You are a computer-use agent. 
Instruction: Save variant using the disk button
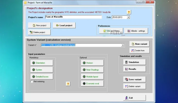134,79
